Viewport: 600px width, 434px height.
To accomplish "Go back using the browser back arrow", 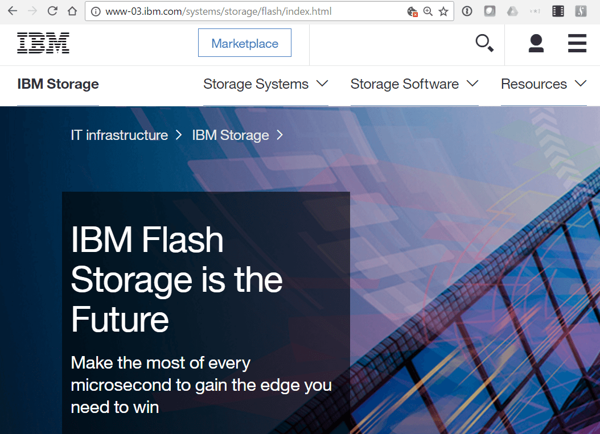I will click(12, 10).
